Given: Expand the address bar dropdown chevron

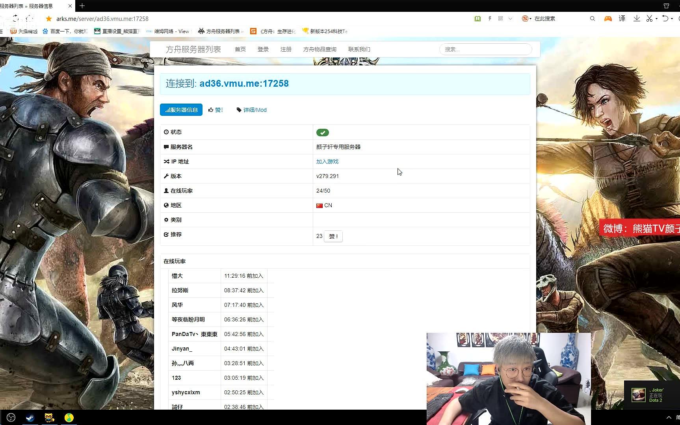Looking at the screenshot, I should tap(510, 19).
